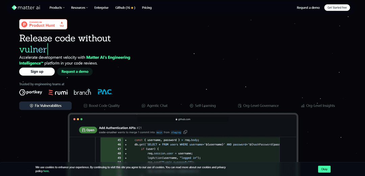Click the matter ai logo
The image size is (365, 176).
click(26, 8)
